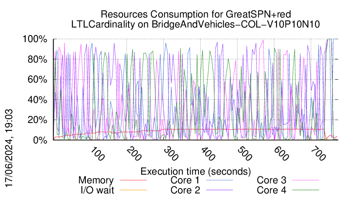The height and width of the screenshot is (198, 356).
Task: Click the 80% y-axis label
Action: (37, 60)
